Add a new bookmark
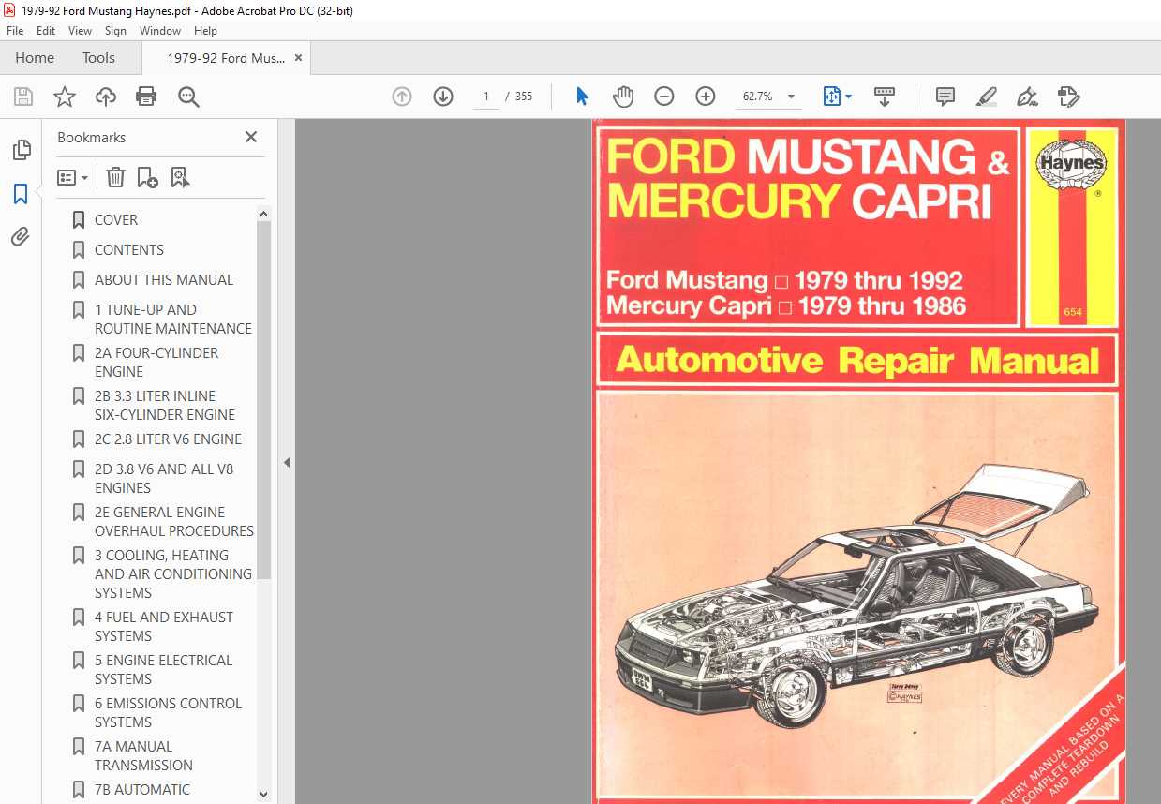This screenshot has width=1161, height=804. pos(147,177)
